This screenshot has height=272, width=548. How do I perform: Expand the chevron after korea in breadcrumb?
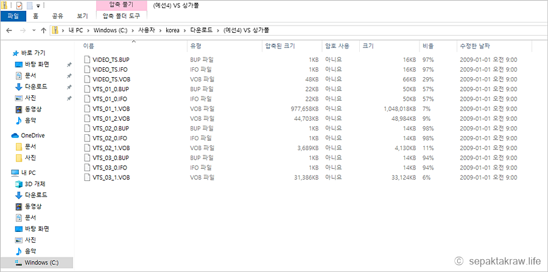coord(185,30)
